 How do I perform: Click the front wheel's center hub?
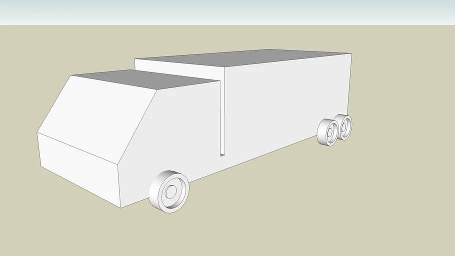click(x=171, y=191)
